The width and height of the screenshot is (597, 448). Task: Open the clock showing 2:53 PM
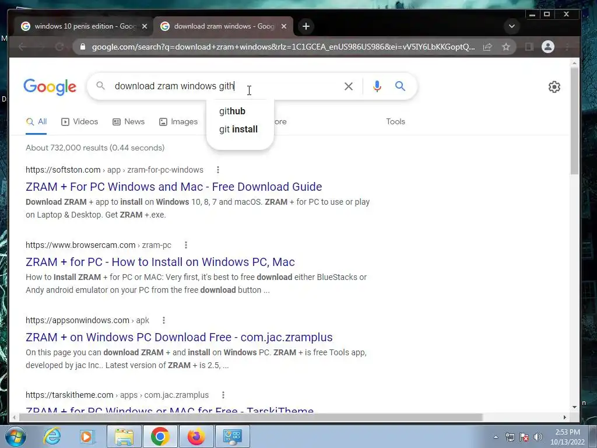click(x=567, y=437)
